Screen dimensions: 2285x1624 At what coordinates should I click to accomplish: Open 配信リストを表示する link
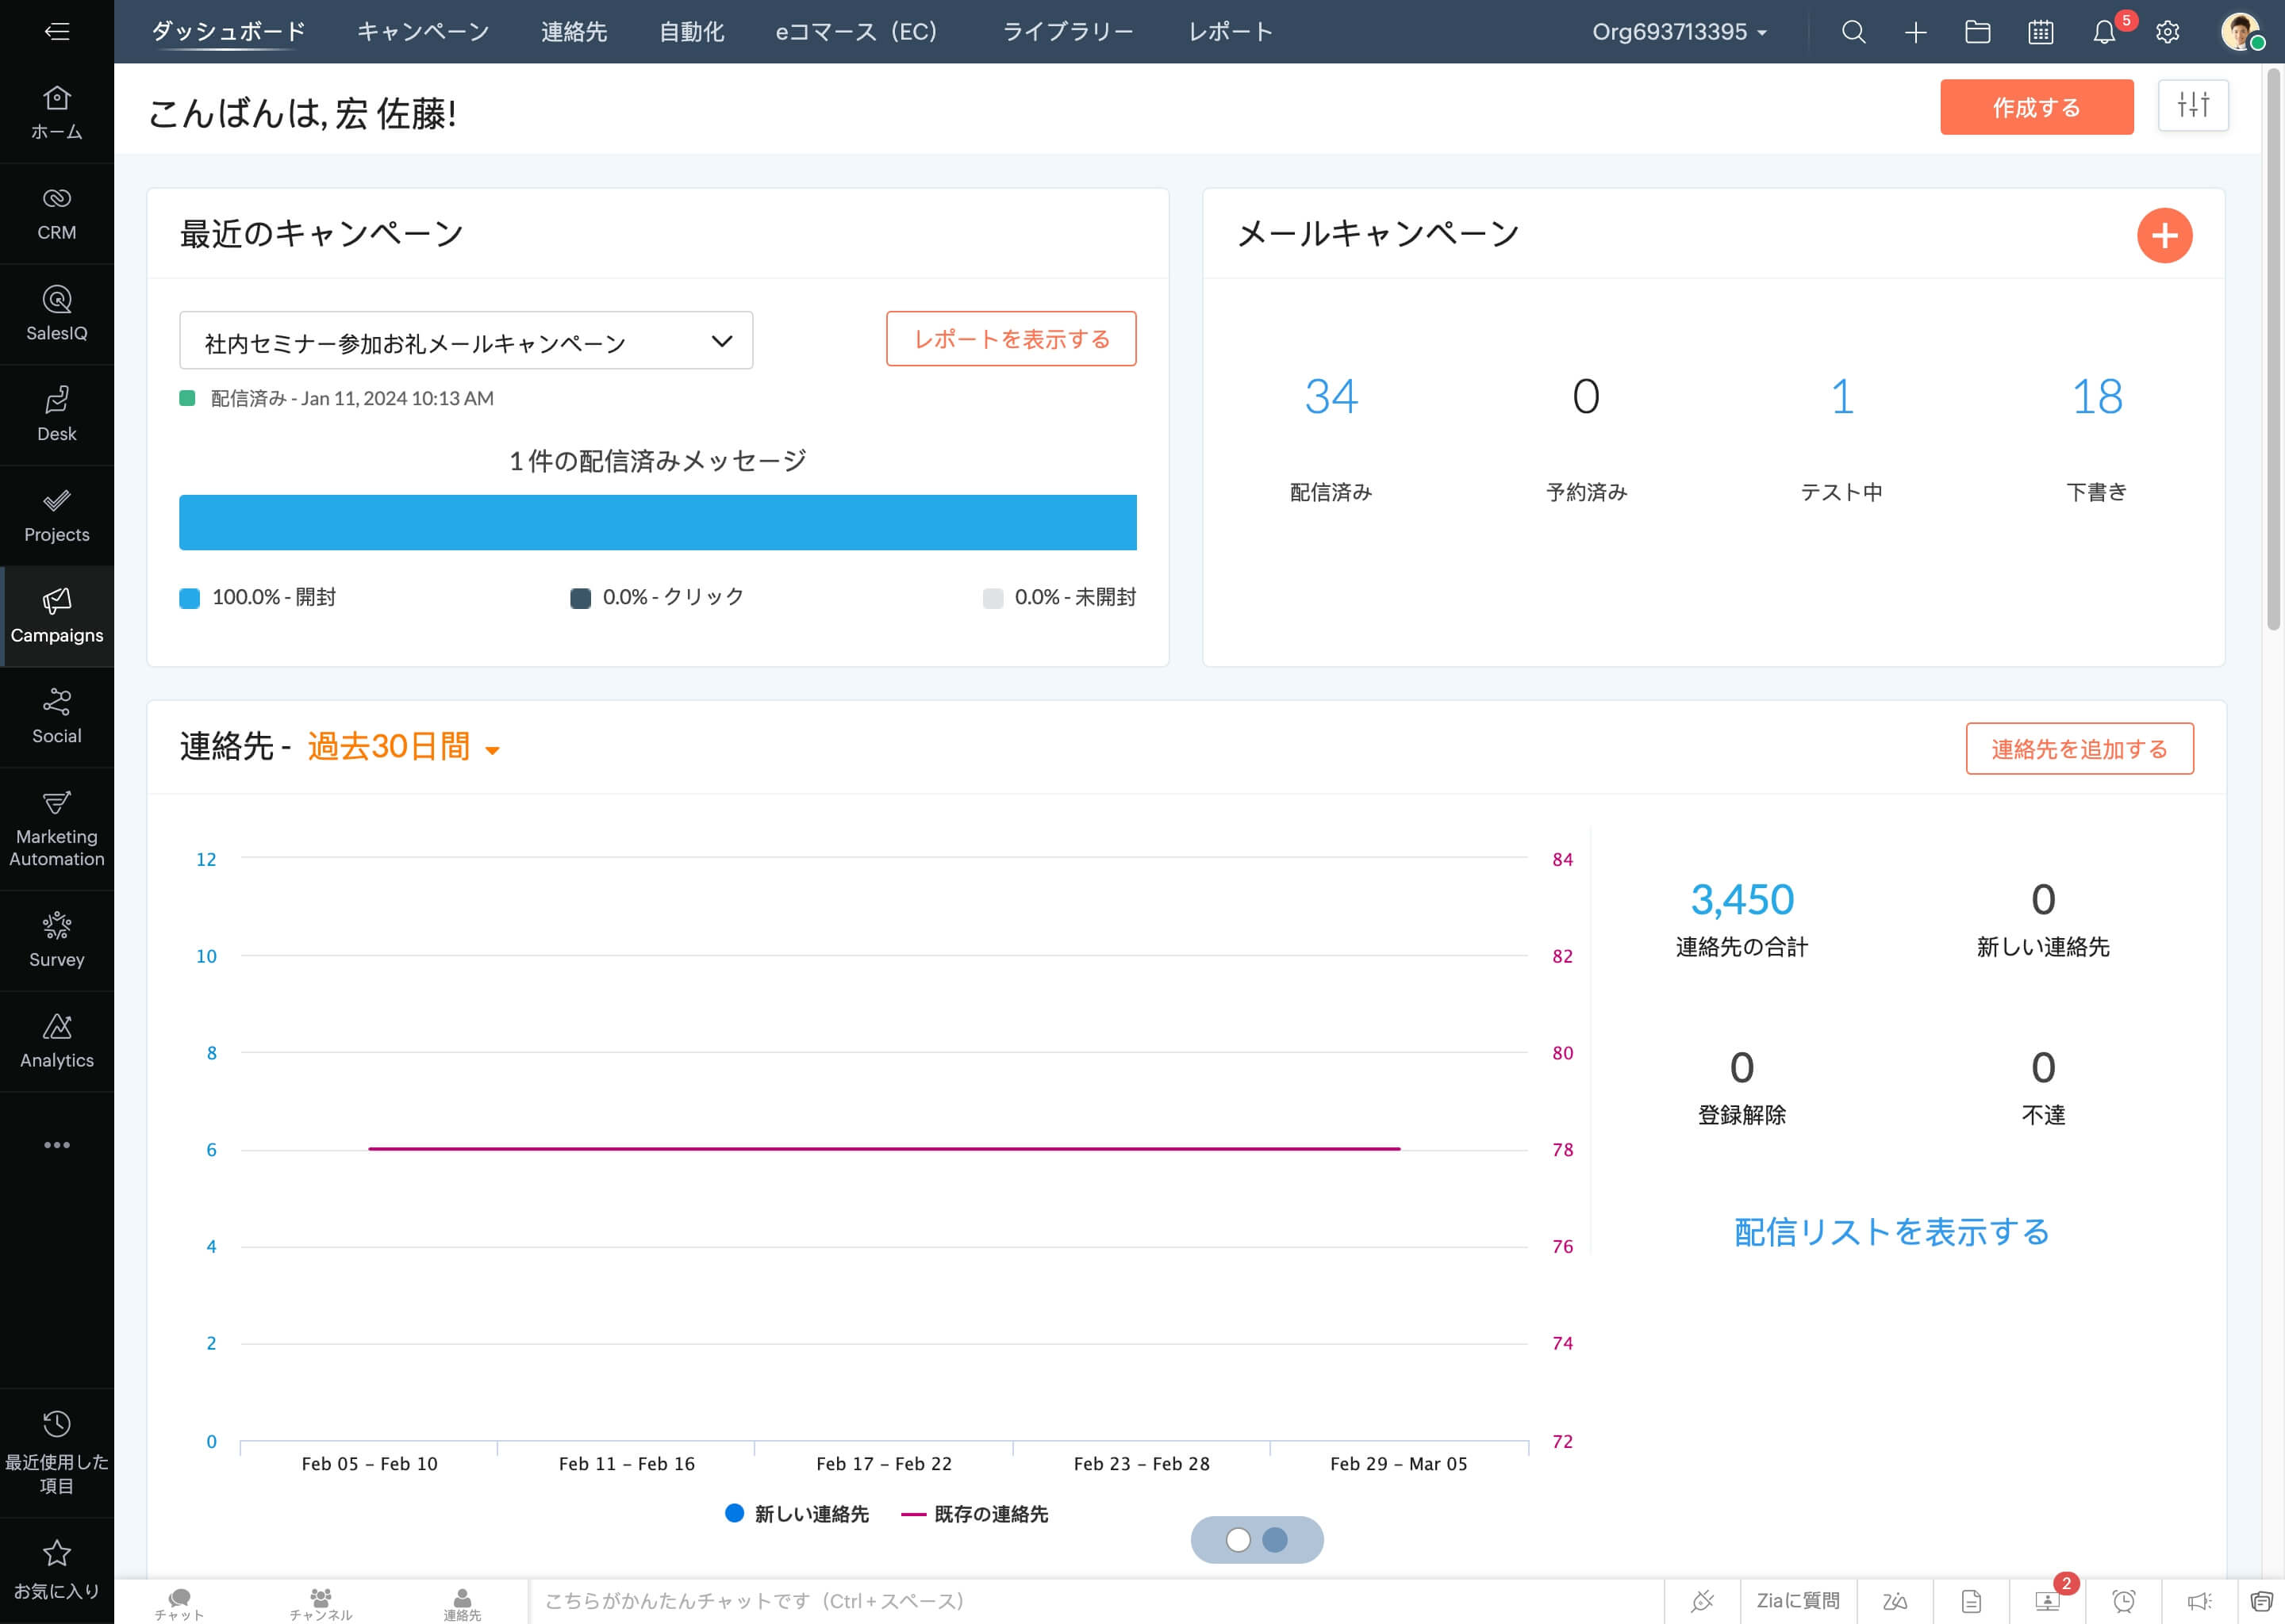click(1890, 1232)
